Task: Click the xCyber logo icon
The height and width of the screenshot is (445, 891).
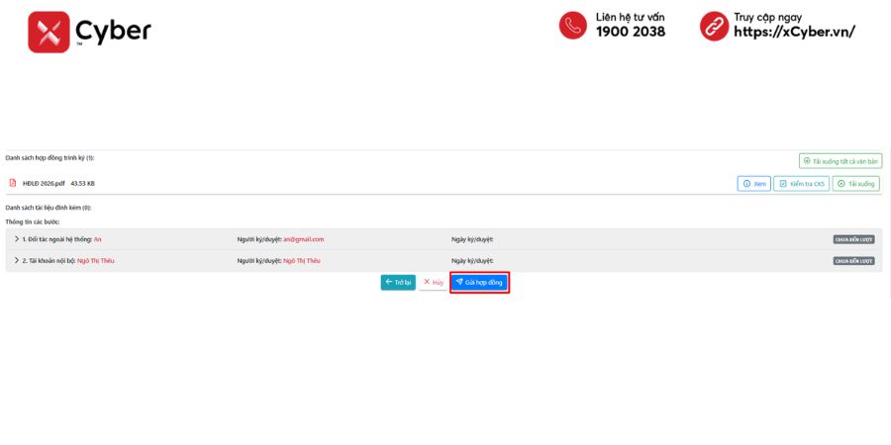Action: click(x=49, y=32)
